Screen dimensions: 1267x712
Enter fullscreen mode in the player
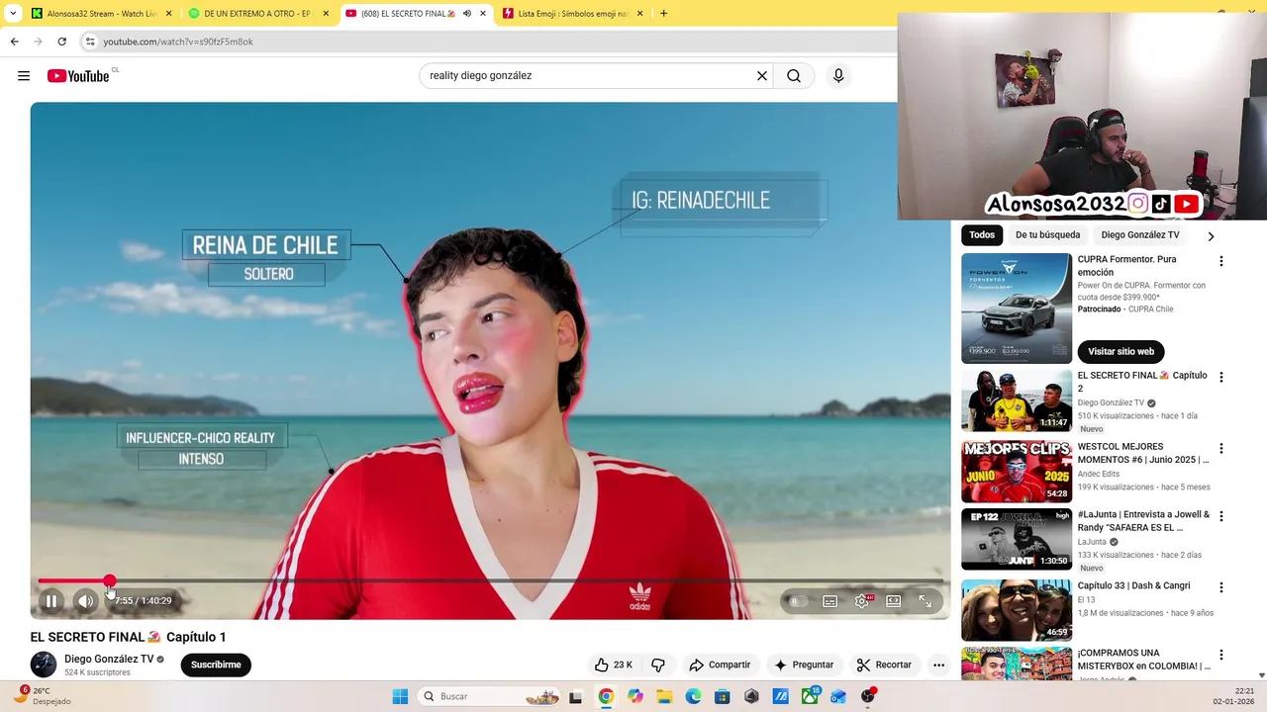click(926, 601)
